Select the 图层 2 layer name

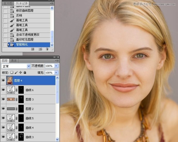(x=30, y=109)
